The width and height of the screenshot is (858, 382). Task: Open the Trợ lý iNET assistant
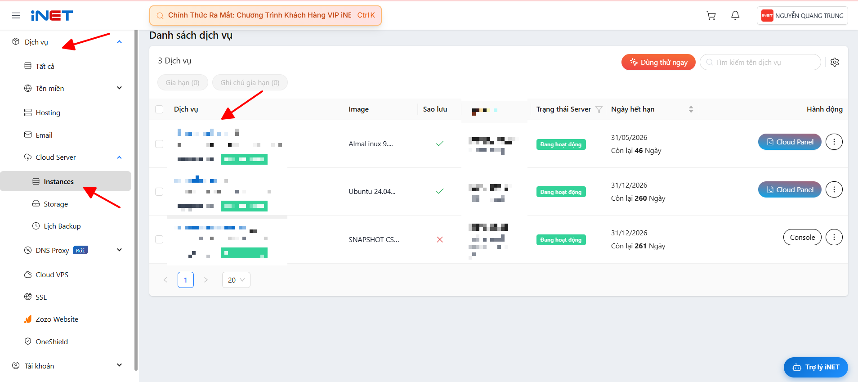(x=816, y=367)
